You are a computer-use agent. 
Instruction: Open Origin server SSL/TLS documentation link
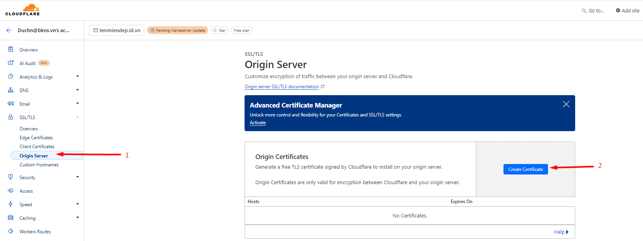282,87
